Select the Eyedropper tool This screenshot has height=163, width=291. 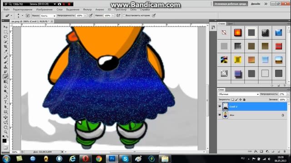[5, 51]
